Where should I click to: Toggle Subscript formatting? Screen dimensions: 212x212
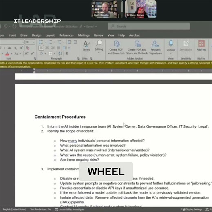pyautogui.click(x=16, y=48)
